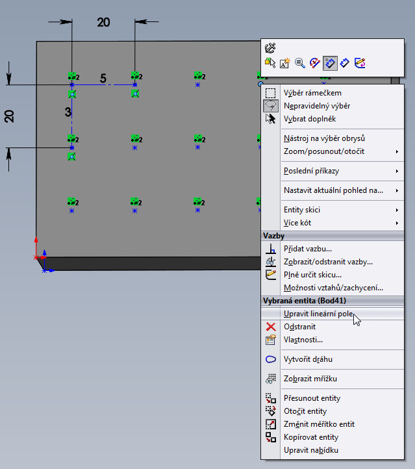The height and width of the screenshot is (469, 415).
Task: Click the icon next to Přidat vazbu
Action: (271, 249)
